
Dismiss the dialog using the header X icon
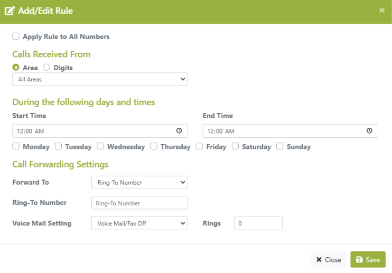click(x=382, y=11)
